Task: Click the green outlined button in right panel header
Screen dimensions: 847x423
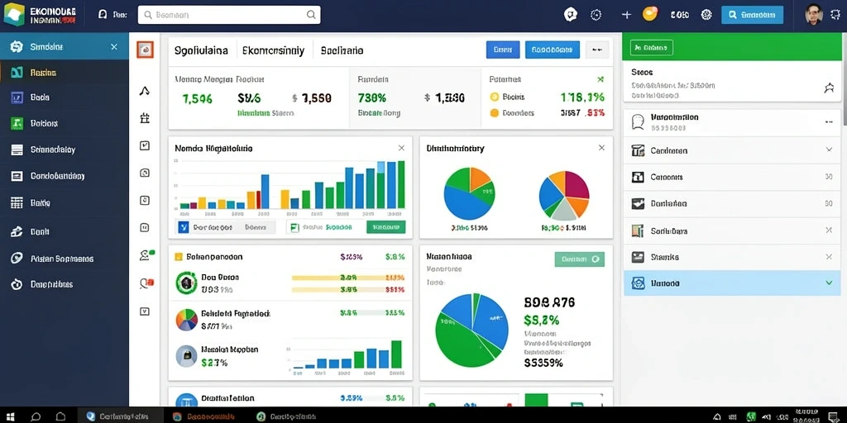Action: tap(652, 47)
